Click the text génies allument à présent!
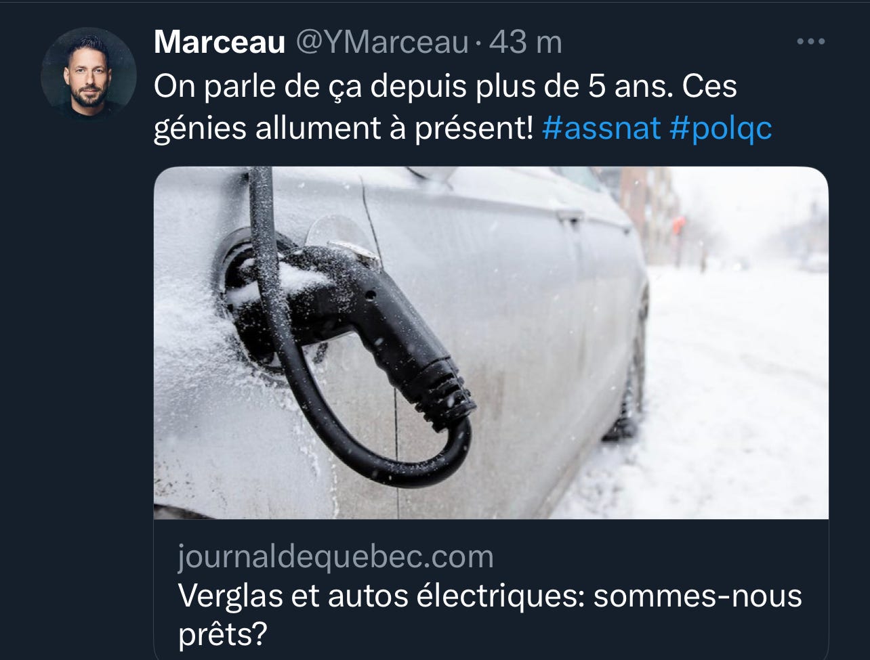870x660 pixels. 344,127
